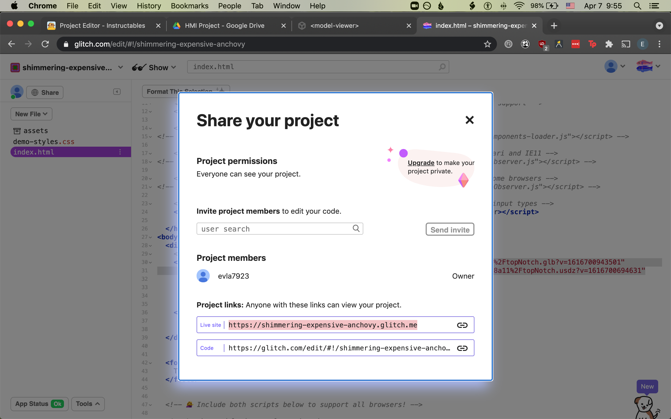Open the Upgrade link
This screenshot has width=671, height=419.
421,163
